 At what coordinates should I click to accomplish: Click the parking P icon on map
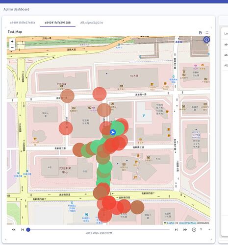tap(144, 116)
